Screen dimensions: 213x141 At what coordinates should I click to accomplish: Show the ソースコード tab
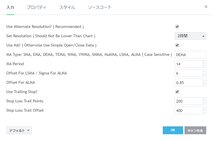(x=100, y=7)
